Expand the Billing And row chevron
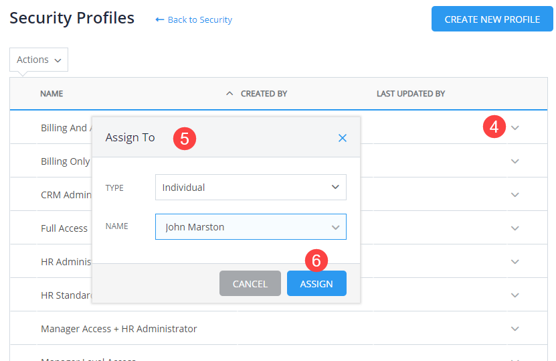This screenshot has width=556, height=361. coord(515,128)
